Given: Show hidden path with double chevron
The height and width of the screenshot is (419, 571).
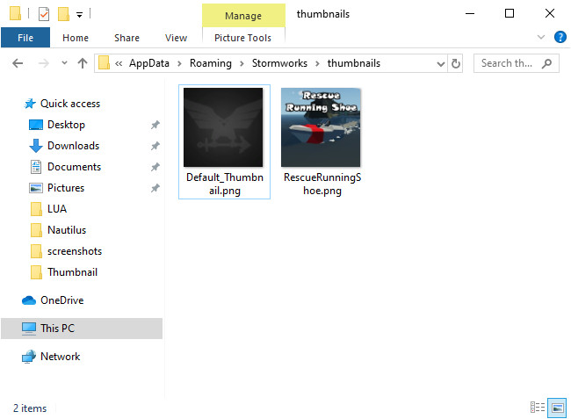Looking at the screenshot, I should coord(119,63).
